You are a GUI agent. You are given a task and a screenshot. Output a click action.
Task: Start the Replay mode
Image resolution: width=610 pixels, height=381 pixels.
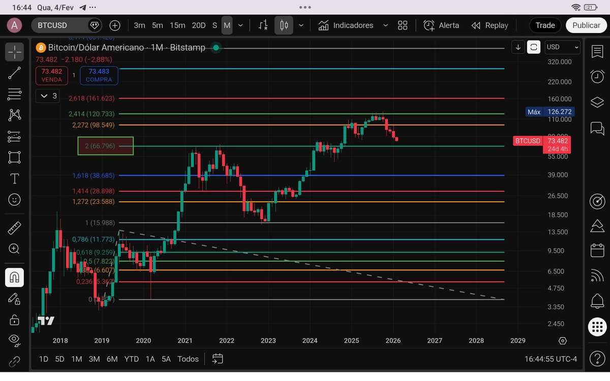pos(490,25)
